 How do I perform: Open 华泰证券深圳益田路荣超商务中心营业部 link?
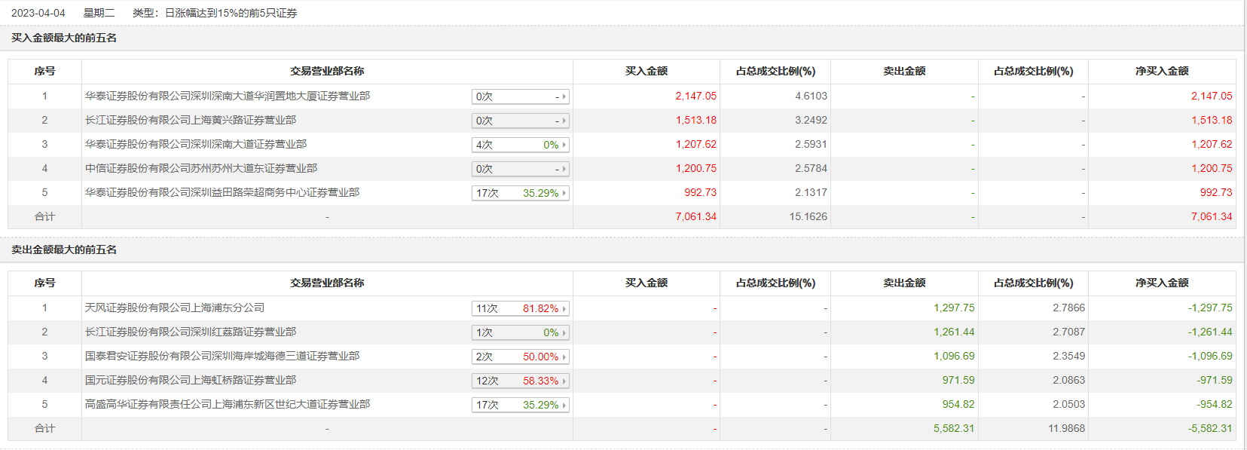click(x=222, y=193)
